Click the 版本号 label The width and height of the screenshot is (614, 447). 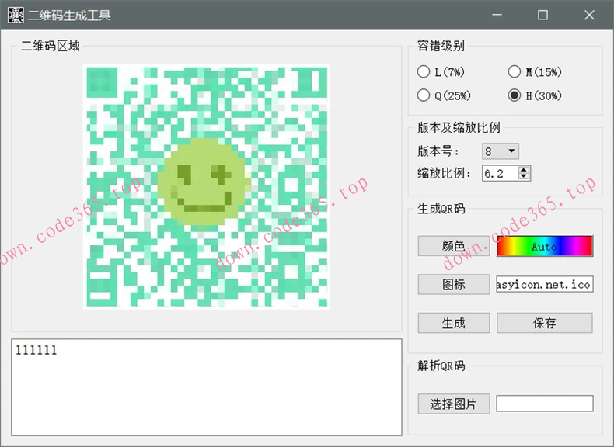coord(438,151)
